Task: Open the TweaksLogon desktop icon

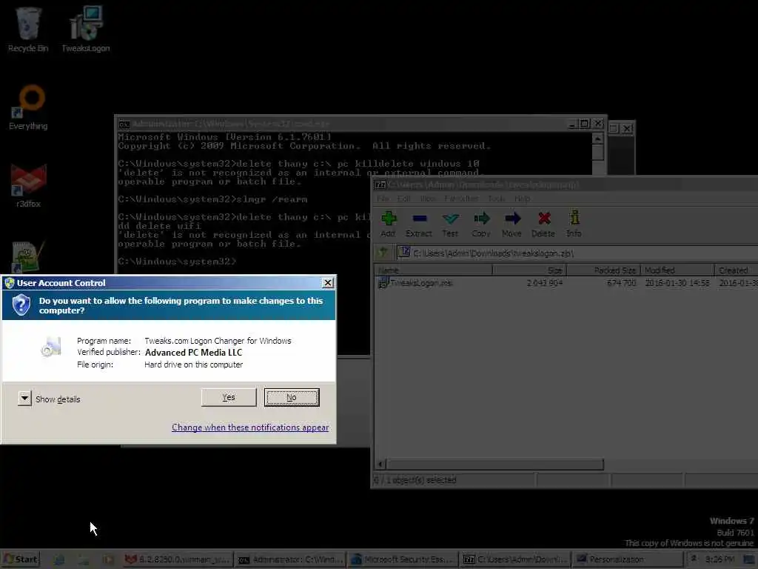Action: click(86, 30)
